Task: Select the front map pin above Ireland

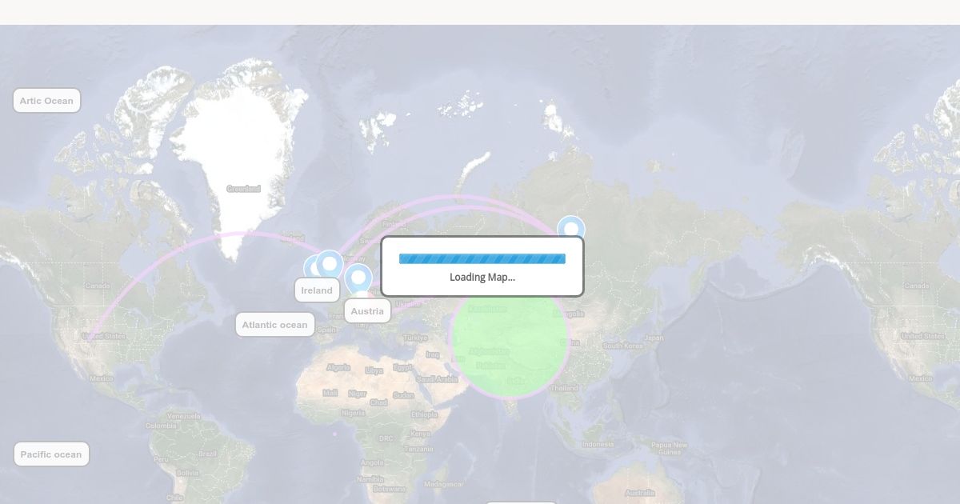Action: tap(330, 263)
